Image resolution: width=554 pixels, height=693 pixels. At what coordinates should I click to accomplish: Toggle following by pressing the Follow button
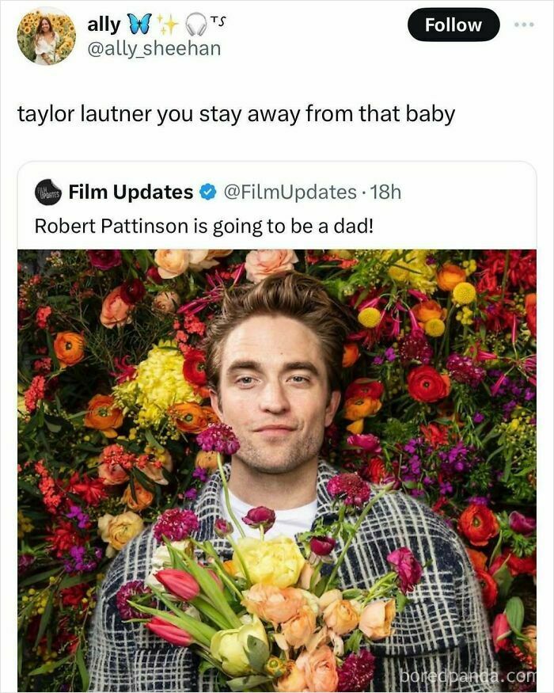tap(453, 24)
